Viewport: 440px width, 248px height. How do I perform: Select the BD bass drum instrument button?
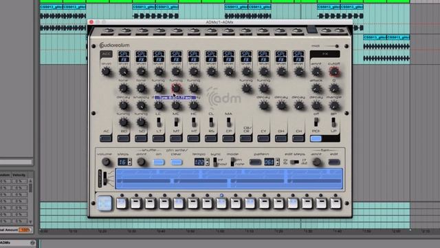click(x=124, y=138)
